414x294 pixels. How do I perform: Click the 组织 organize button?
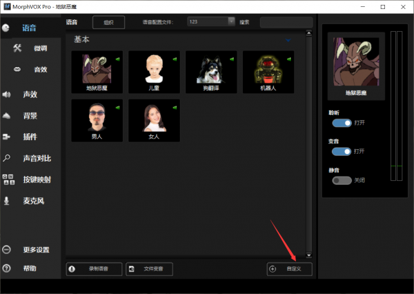pyautogui.click(x=108, y=22)
